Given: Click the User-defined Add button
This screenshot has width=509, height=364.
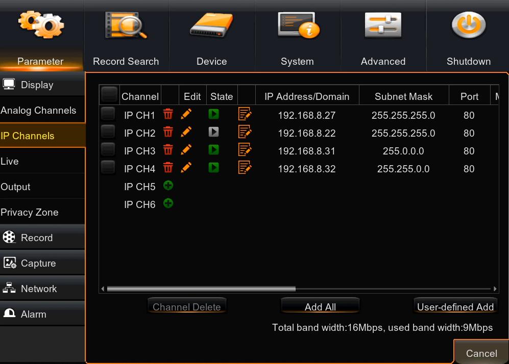Looking at the screenshot, I should (x=455, y=306).
